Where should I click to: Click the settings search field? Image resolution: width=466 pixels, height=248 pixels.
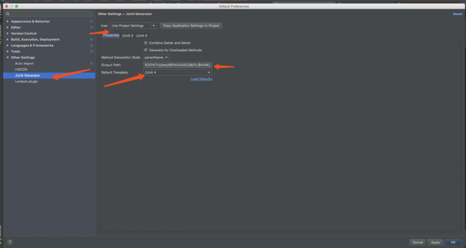[x=49, y=14]
